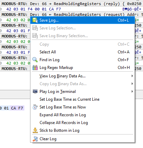Expand the Copy Log Binary Data As arrow
The width and height of the screenshot is (143, 148).
tap(132, 84)
